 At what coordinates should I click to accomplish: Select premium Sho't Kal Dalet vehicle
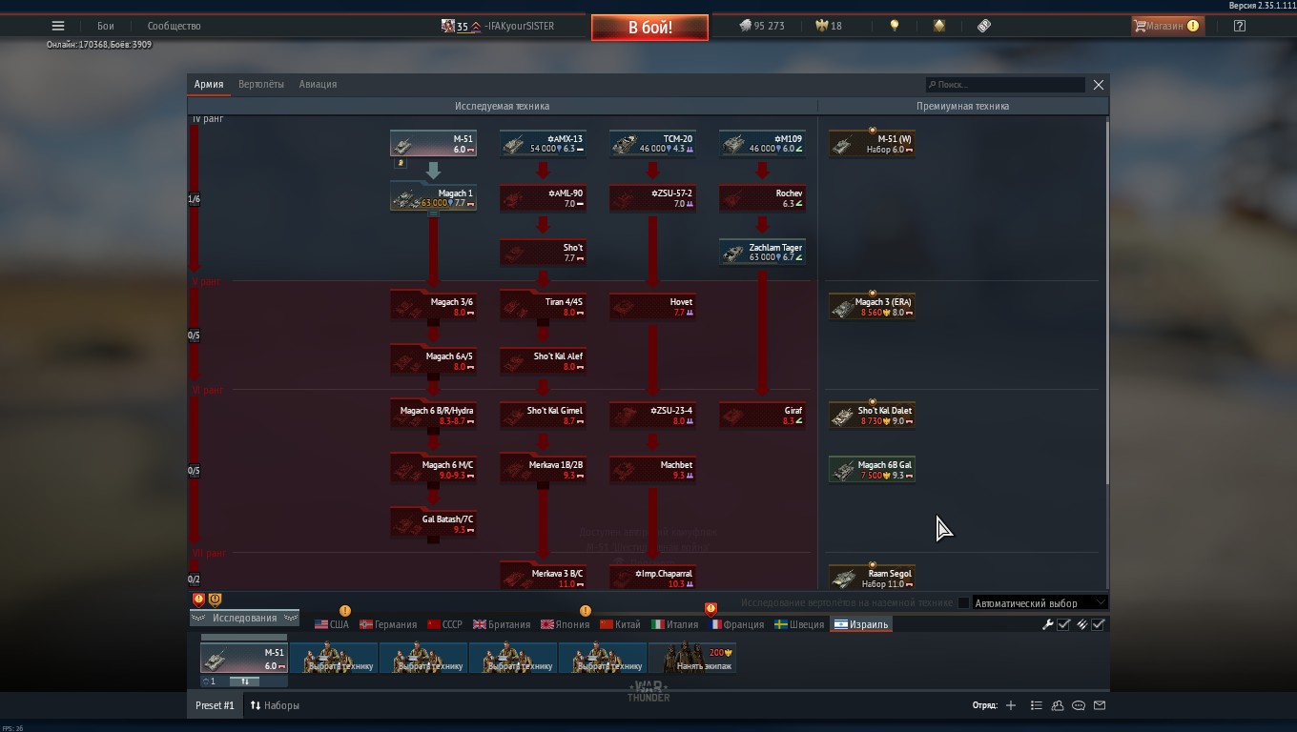872,416
